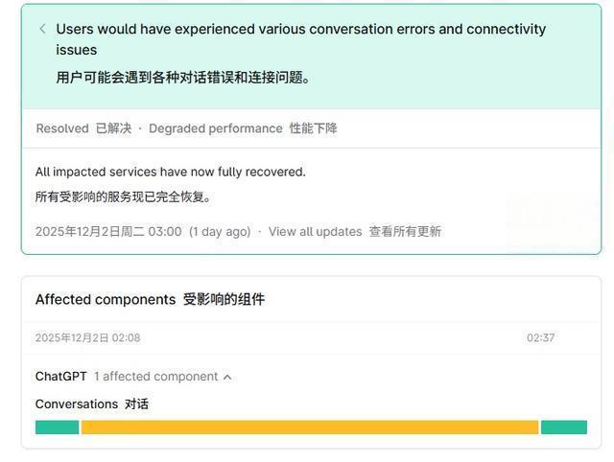This screenshot has height=462, width=614.
Task: Click the last green segment of the bar
Action: click(x=563, y=427)
